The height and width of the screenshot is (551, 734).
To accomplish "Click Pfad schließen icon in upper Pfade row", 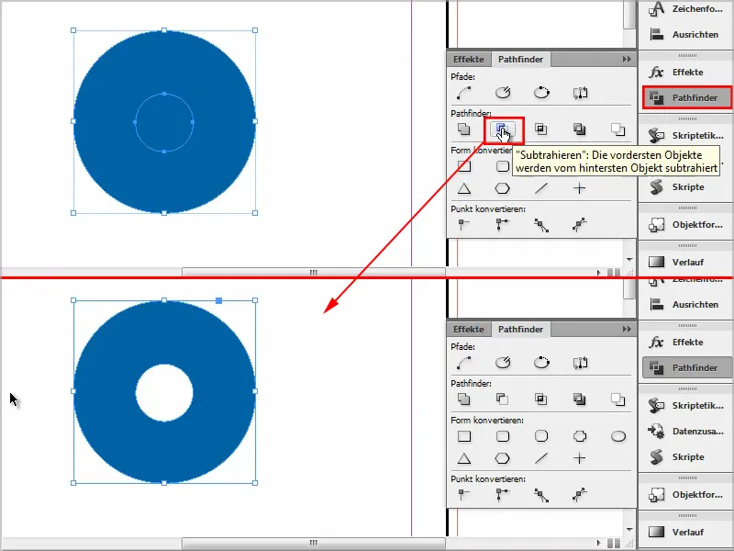I will pyautogui.click(x=541, y=93).
